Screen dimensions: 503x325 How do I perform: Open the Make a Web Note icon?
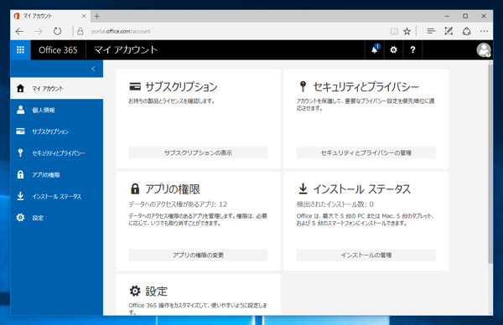pyautogui.click(x=449, y=31)
